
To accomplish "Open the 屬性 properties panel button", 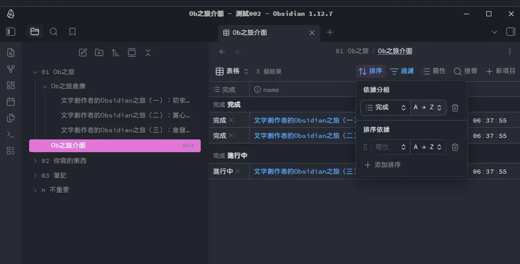I will tap(434, 71).
